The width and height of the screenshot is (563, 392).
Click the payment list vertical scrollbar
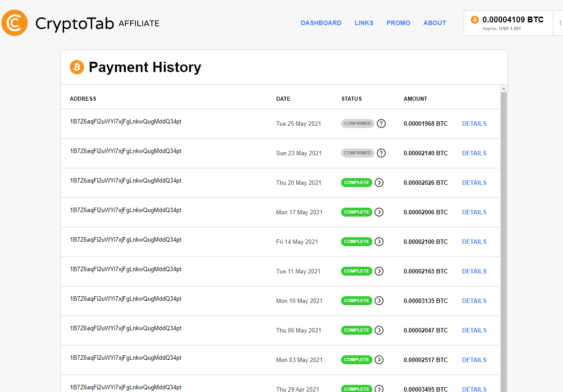503,224
